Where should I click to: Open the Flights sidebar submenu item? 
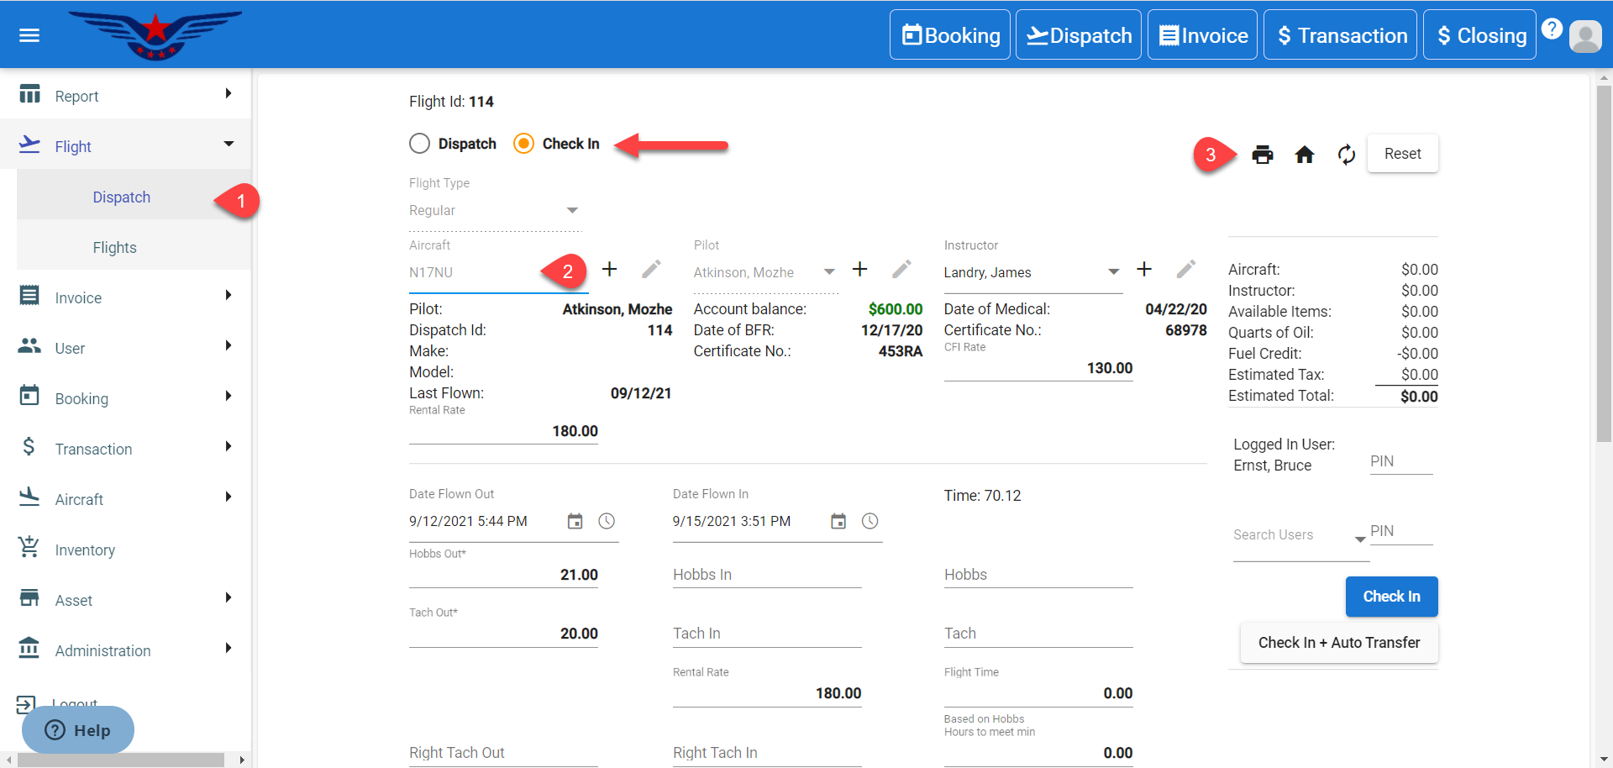tap(115, 248)
